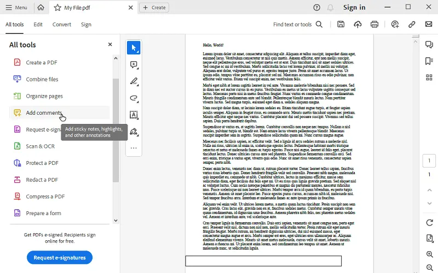Open Organize pages tool
Image resolution: width=438 pixels, height=273 pixels.
pos(60,96)
